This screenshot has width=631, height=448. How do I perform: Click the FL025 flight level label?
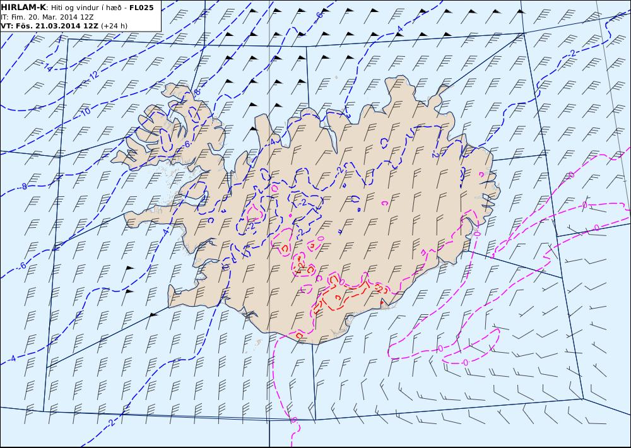[141, 8]
